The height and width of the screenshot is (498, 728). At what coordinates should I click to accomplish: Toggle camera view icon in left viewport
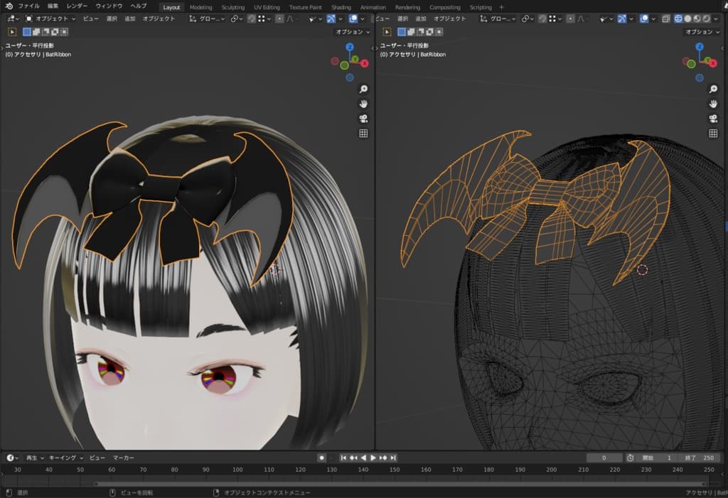(x=363, y=118)
